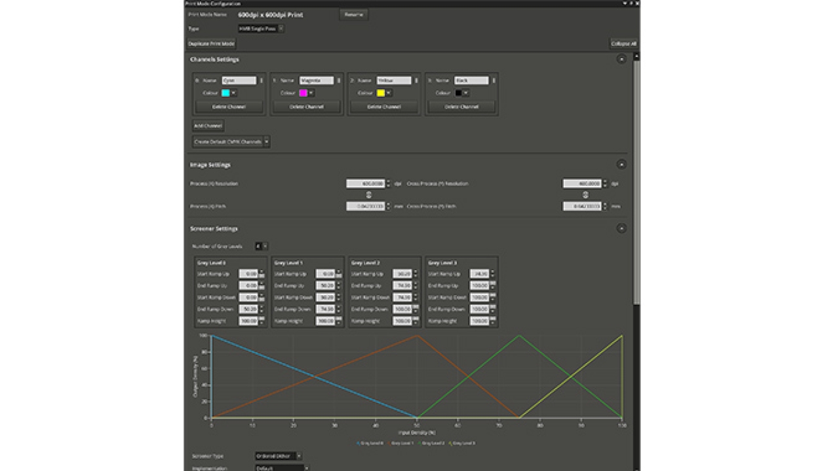Click the Cyan channel drag handle
This screenshot has width=839, height=471.
262,80
